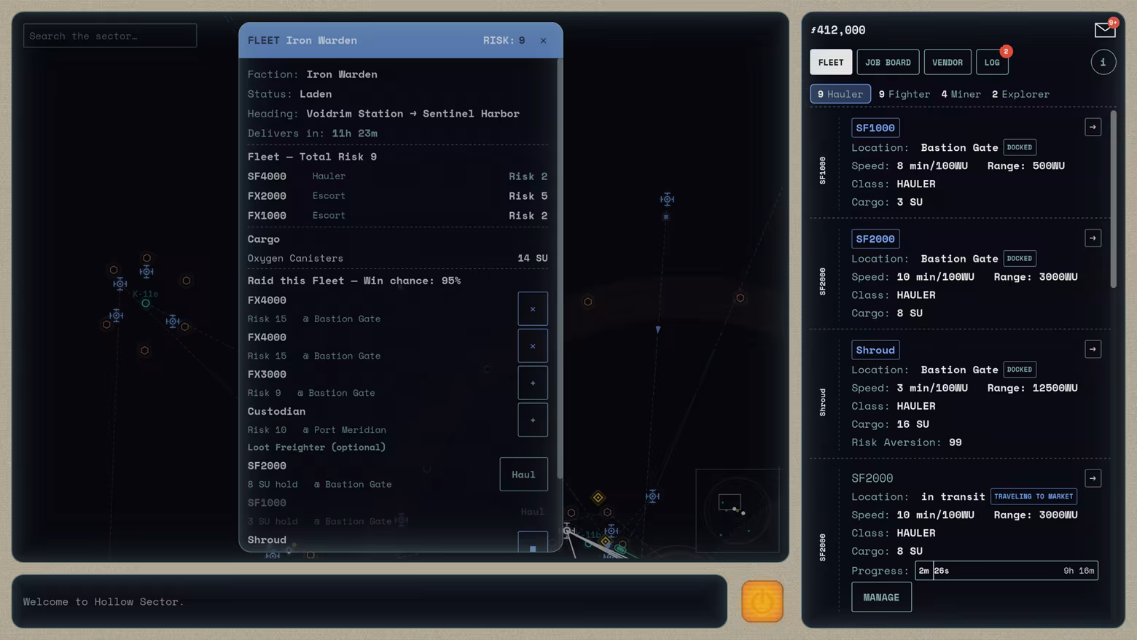Open details arrow for docked SF2000
The width and height of the screenshot is (1137, 640).
pos(1093,238)
